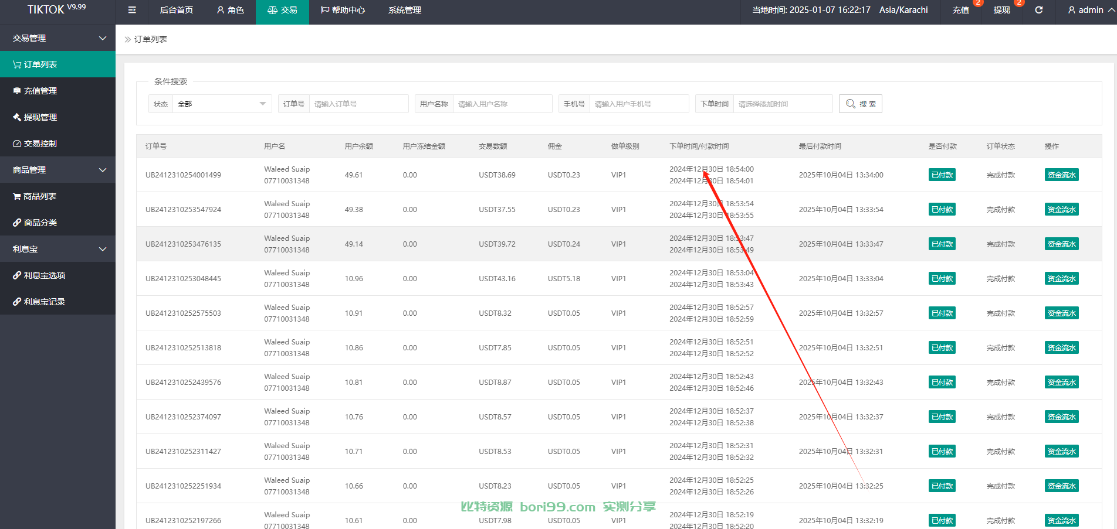1117x529 pixels.
Task: Click 已付款 badge for order UB2412310254001499
Action: [x=942, y=175]
